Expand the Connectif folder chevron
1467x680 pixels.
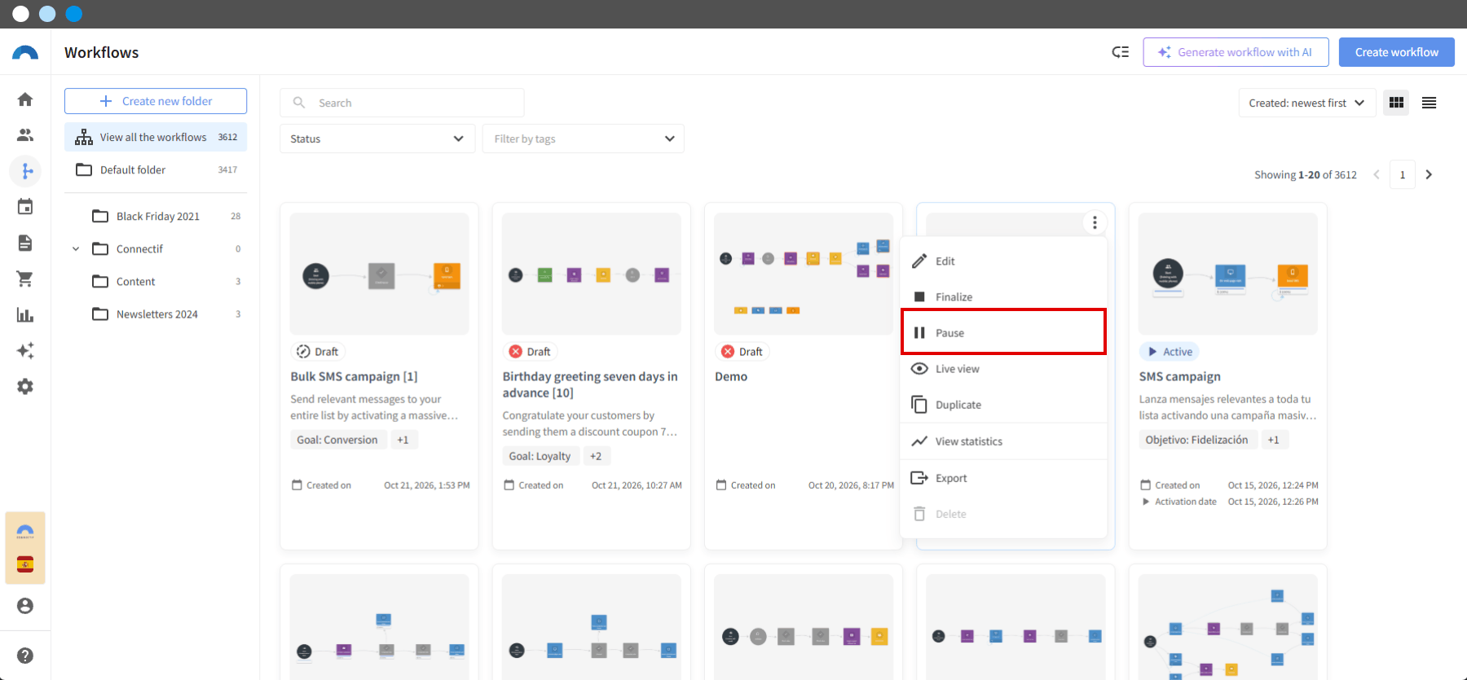point(76,249)
